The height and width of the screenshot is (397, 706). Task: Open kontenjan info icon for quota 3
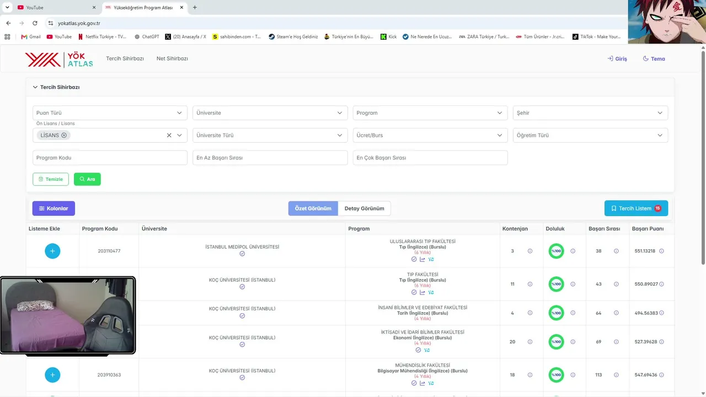[530, 251]
